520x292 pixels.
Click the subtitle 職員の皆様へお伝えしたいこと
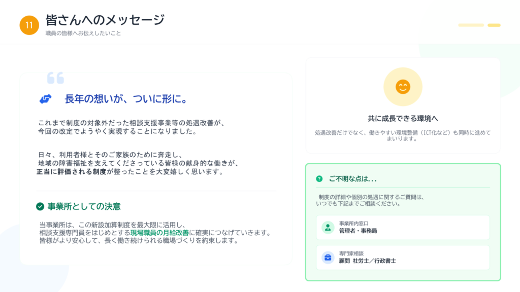tap(83, 33)
